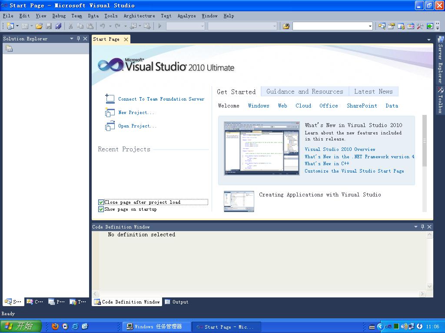Open the Object Browser toolbar icon
Image resolution: width=445 pixels, height=333 pixels.
(x=411, y=26)
